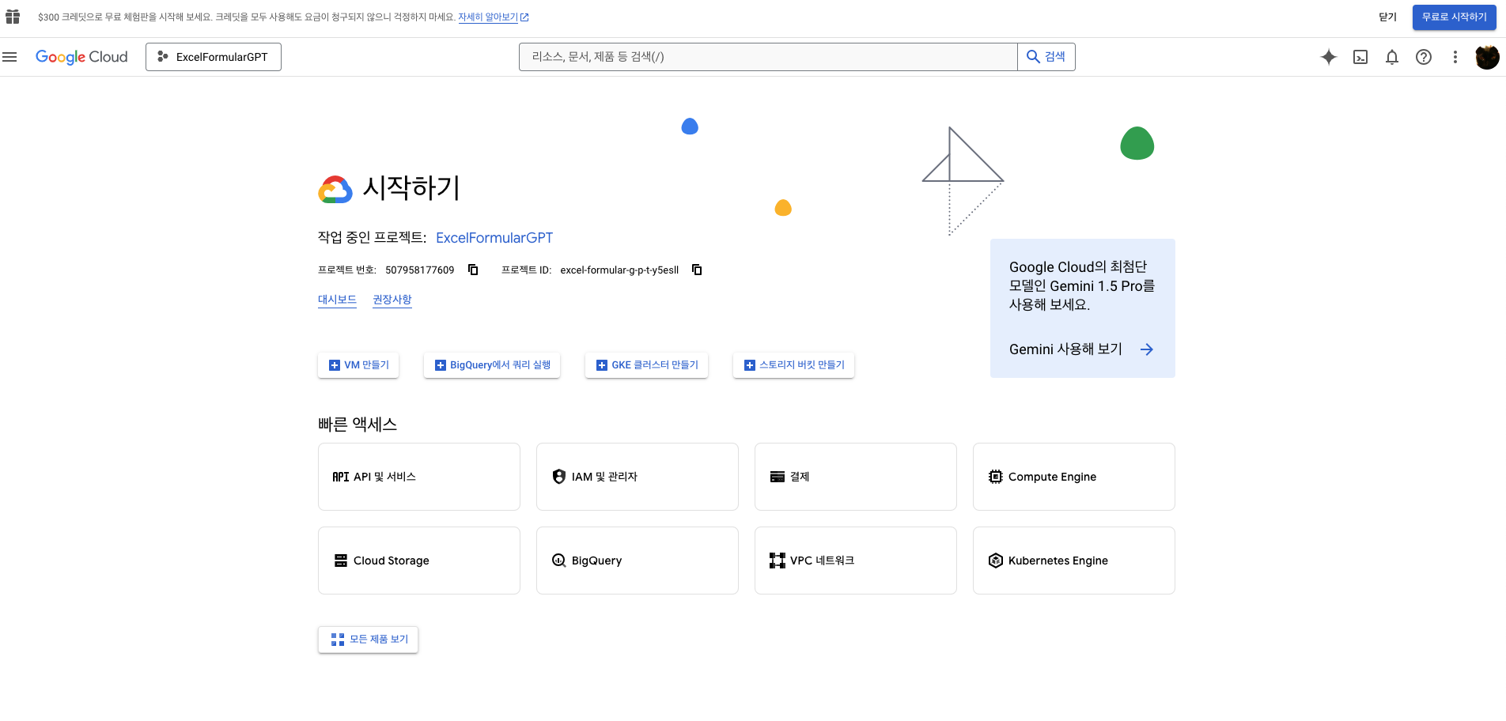Click the arrow next to Gemini 사용해 보기
The width and height of the screenshot is (1506, 721).
1147,349
